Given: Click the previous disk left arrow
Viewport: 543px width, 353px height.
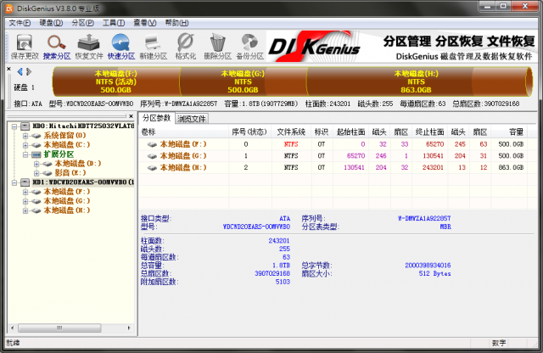Looking at the screenshot, I should tap(20, 72).
